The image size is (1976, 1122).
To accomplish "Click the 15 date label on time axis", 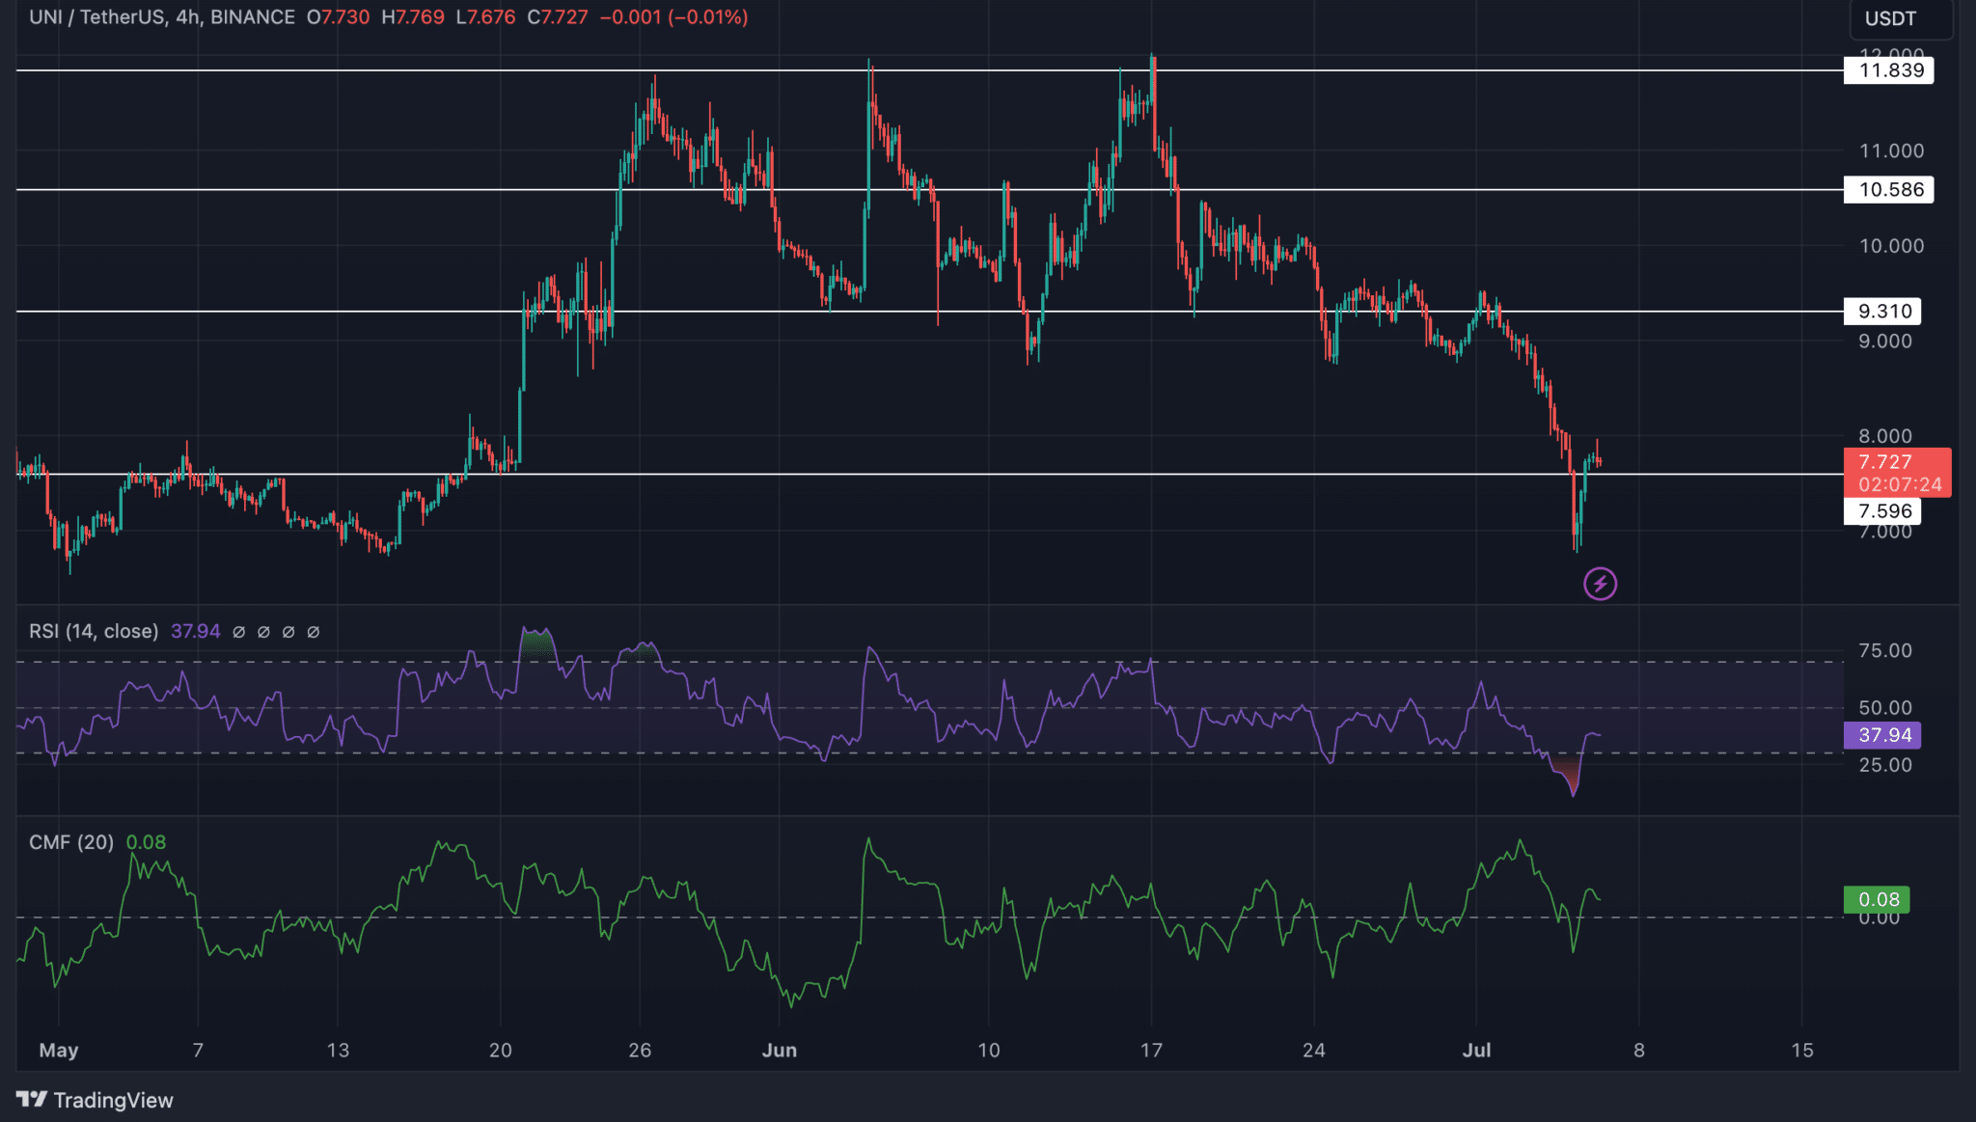I will click(1802, 1051).
